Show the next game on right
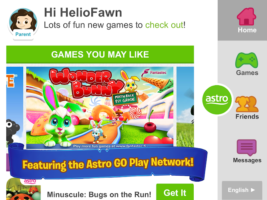 click(185, 107)
